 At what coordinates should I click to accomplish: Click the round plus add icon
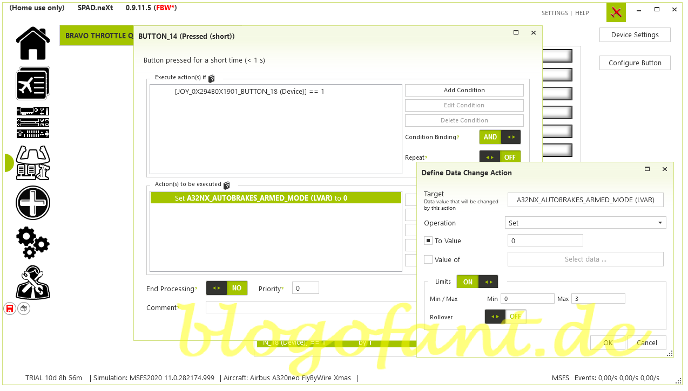click(x=33, y=203)
